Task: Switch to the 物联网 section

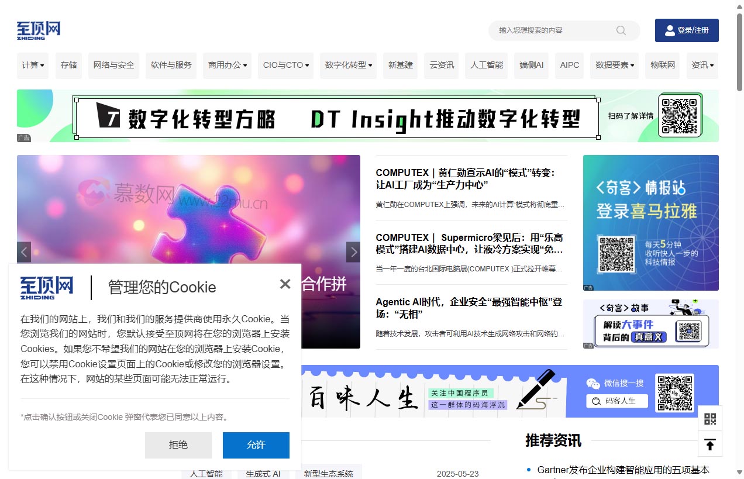Action: pos(662,66)
